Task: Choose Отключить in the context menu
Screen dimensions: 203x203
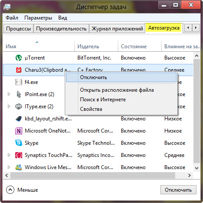Action: pyautogui.click(x=121, y=77)
